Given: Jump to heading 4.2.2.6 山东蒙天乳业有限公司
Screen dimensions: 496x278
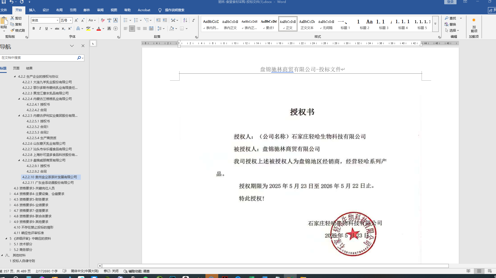Looking at the screenshot, I should 44,144.
